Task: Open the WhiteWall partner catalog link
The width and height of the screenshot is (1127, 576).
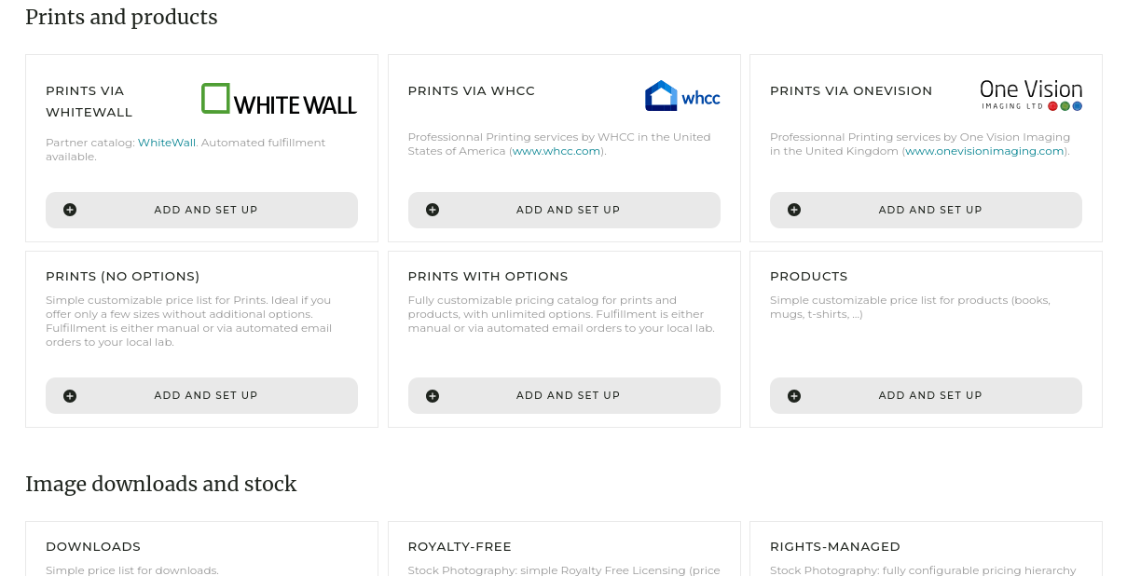Action: tap(167, 143)
